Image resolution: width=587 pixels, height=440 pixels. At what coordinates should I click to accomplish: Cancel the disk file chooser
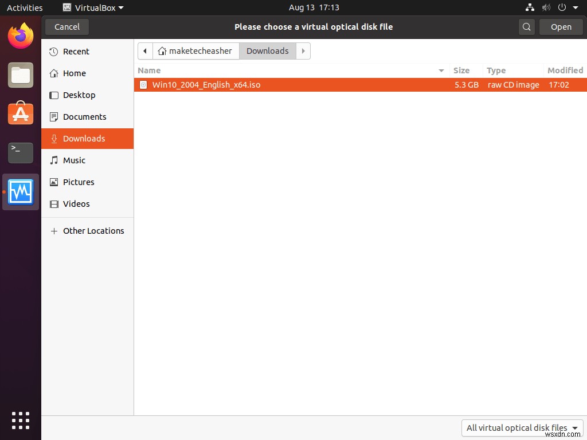[x=66, y=26]
